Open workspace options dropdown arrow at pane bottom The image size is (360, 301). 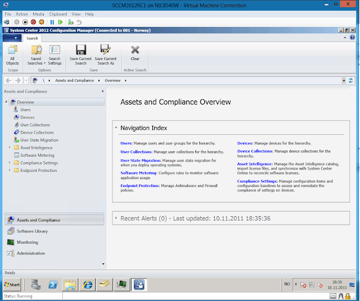103,264
